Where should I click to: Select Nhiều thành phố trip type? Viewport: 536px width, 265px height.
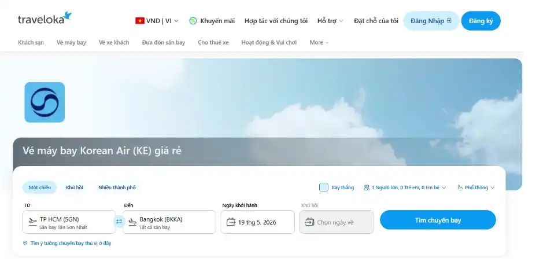click(117, 187)
